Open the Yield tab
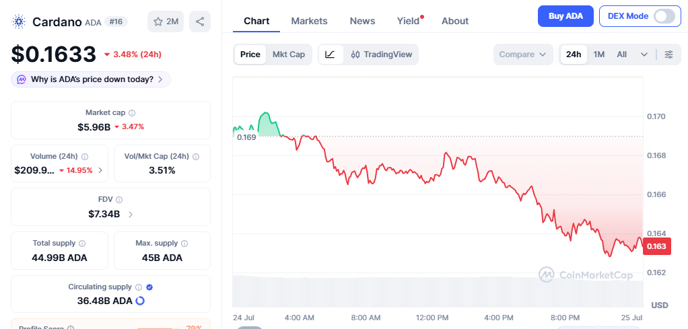The height and width of the screenshot is (329, 688). point(408,21)
